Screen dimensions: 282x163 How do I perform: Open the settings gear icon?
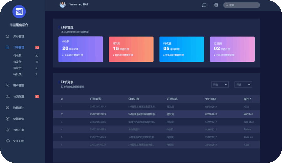(x=216, y=5)
